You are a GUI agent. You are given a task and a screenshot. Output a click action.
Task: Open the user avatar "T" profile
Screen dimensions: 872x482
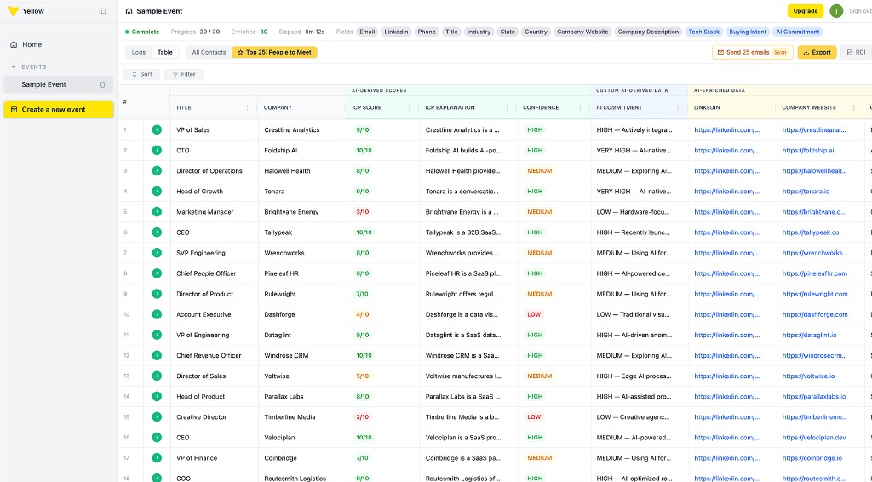point(836,11)
